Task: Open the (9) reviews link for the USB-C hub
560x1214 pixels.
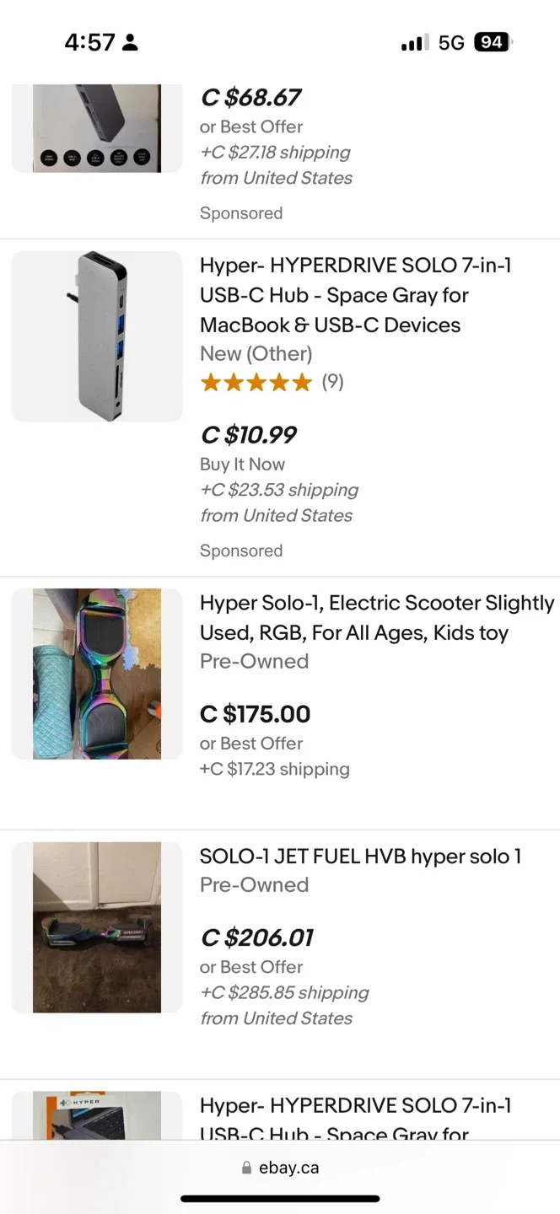Action: coord(332,382)
